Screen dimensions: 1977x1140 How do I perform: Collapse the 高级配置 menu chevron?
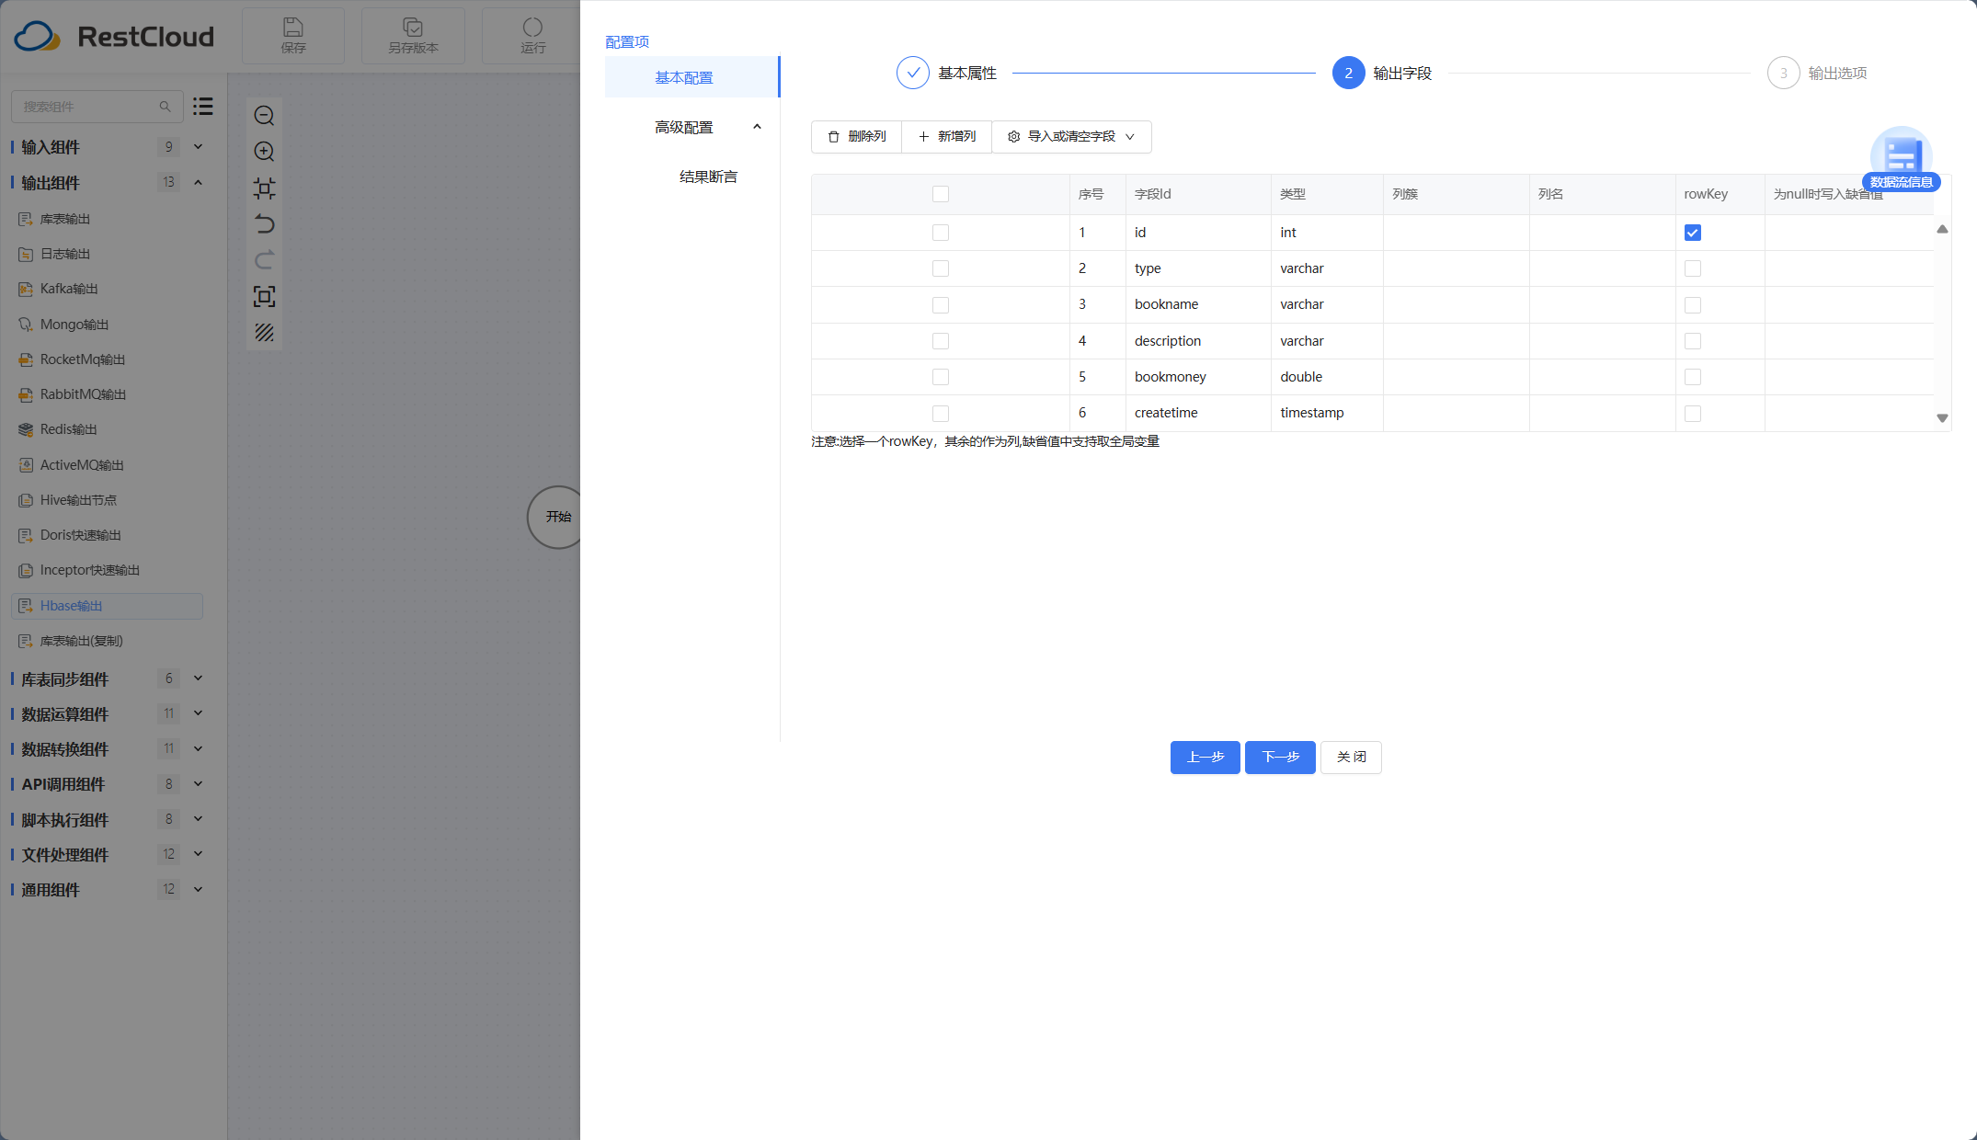click(757, 127)
